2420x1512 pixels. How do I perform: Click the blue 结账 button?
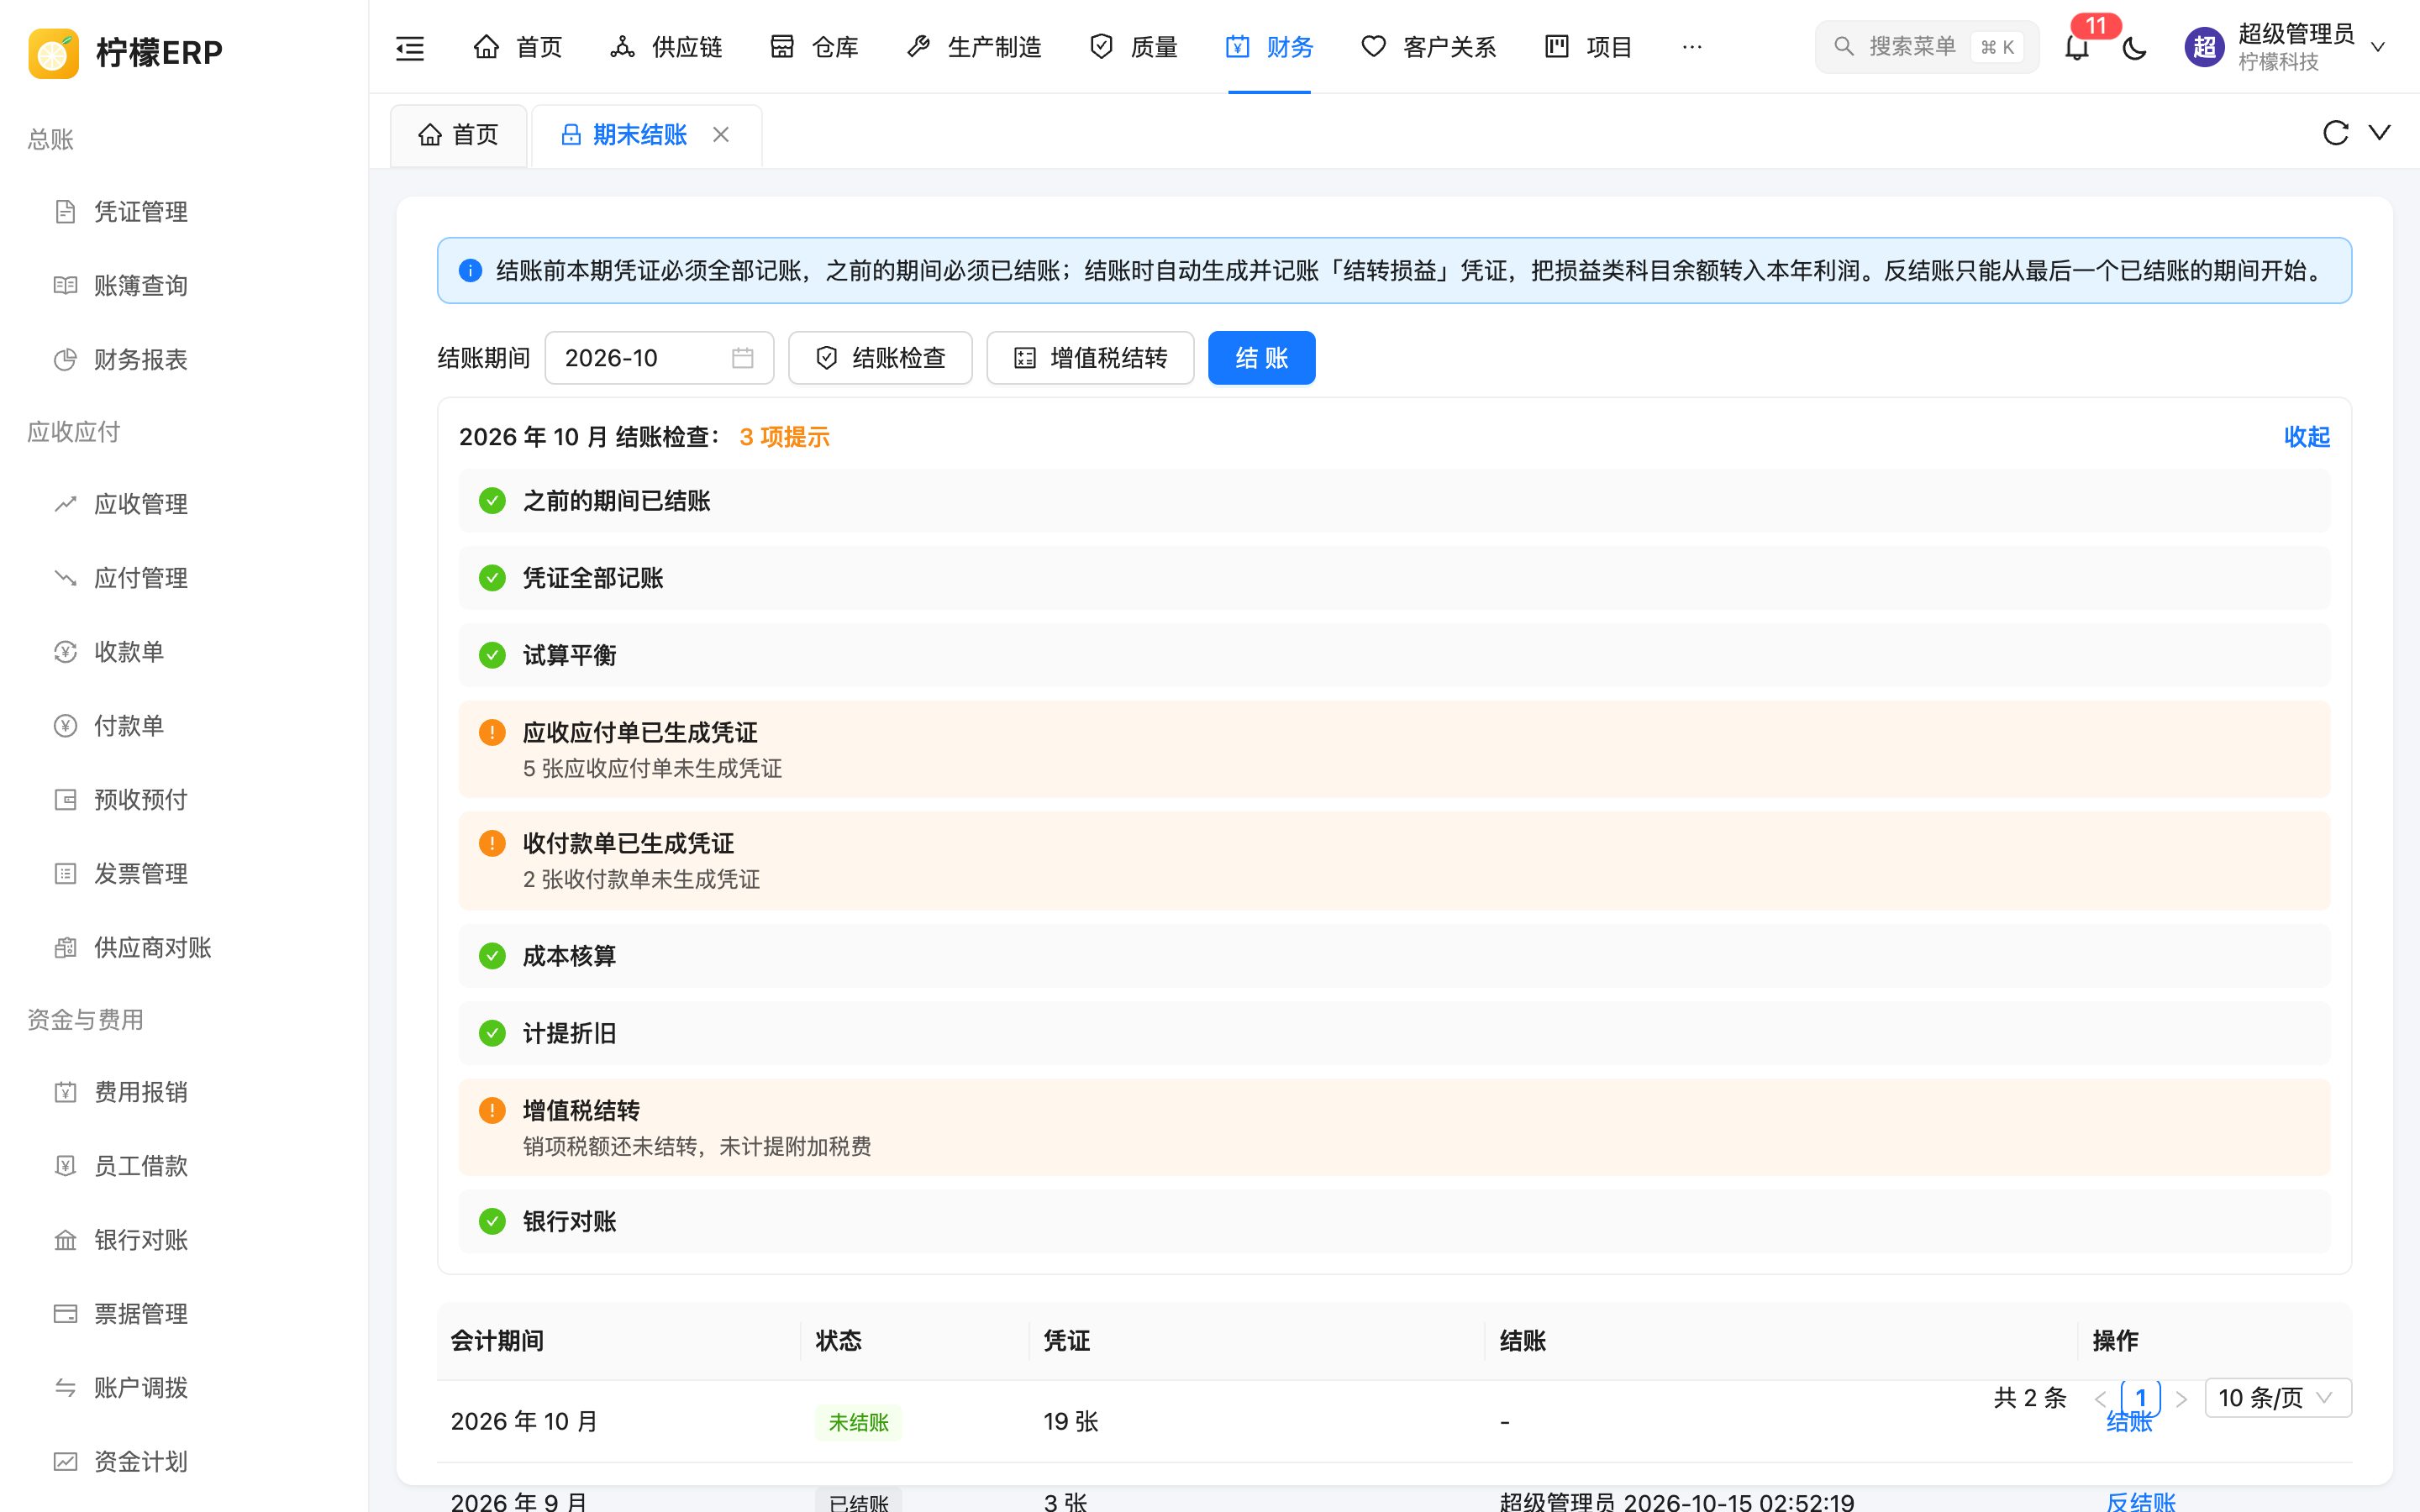[x=1261, y=358]
